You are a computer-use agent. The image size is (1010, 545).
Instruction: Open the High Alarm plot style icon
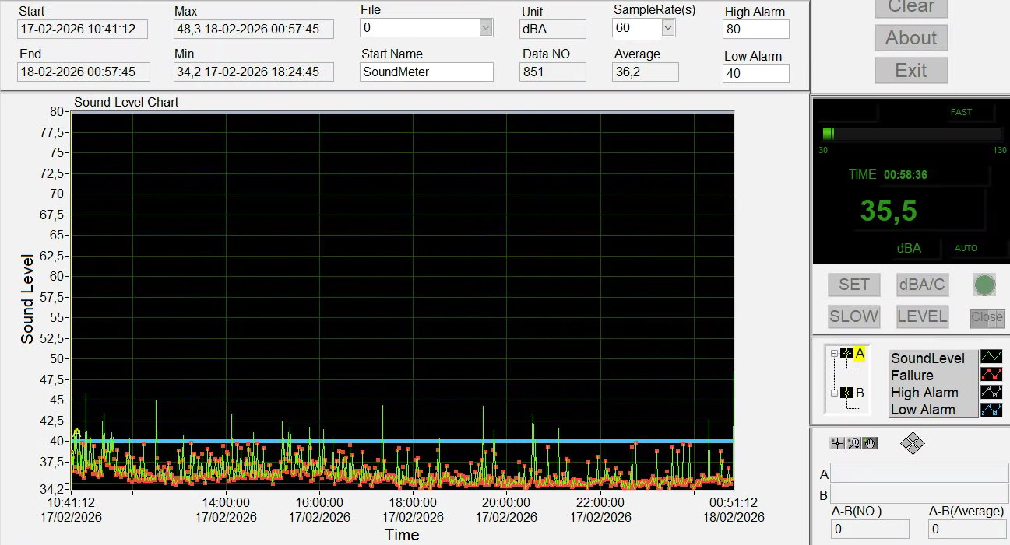coord(991,393)
